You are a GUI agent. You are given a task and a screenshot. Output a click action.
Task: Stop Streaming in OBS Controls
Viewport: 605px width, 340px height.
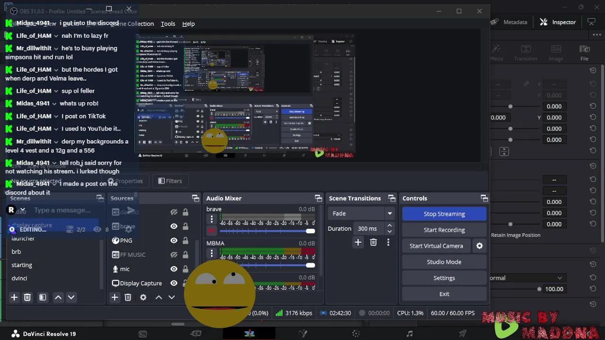[x=444, y=214]
